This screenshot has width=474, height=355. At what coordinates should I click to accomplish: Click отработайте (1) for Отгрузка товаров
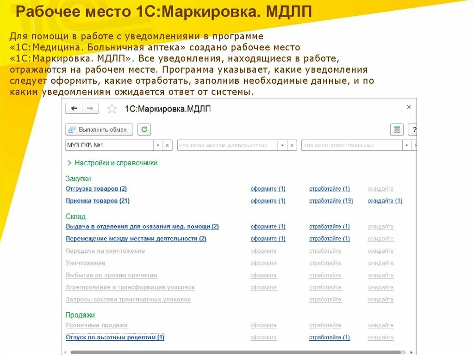click(x=329, y=189)
